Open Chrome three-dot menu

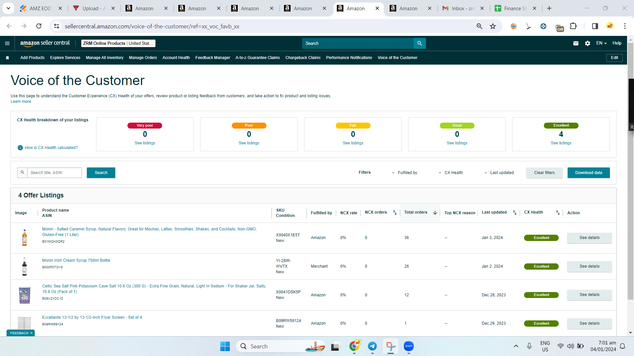coord(625,26)
